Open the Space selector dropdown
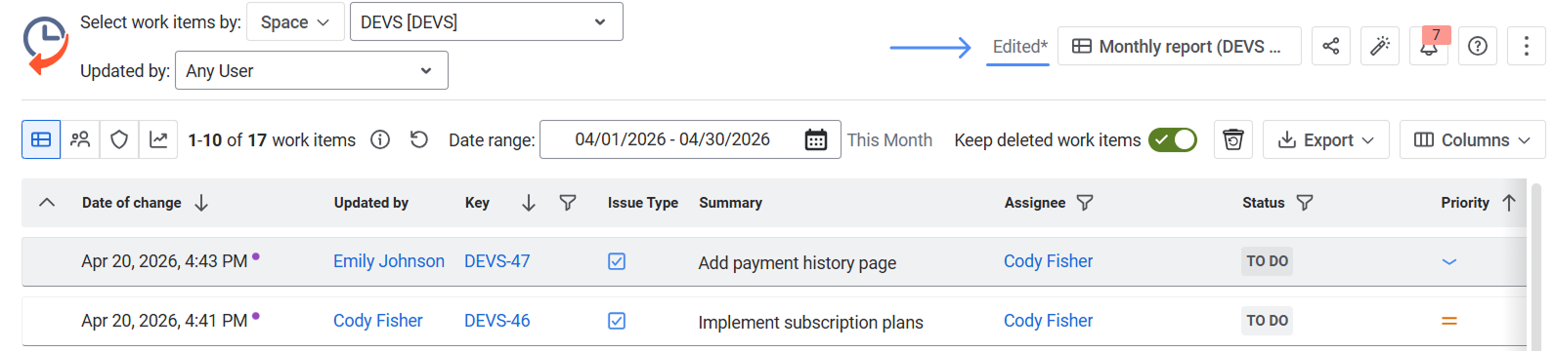 point(295,21)
